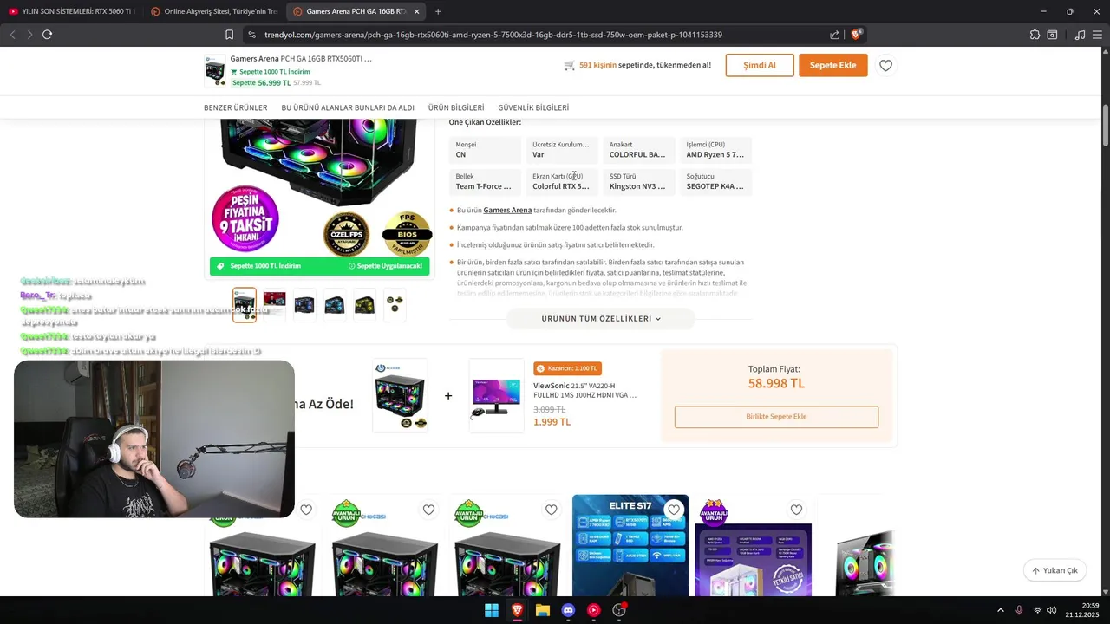Click the Yukarı Çık button
Screen dimensions: 1110x624
coord(1055,570)
